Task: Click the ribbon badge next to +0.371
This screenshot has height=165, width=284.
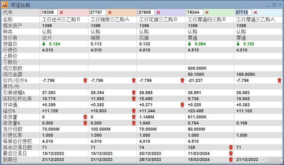Action: (182, 105)
